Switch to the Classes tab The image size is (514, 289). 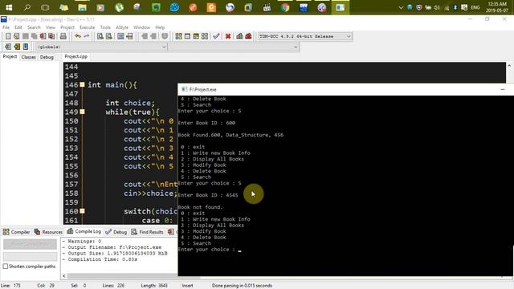tap(29, 57)
